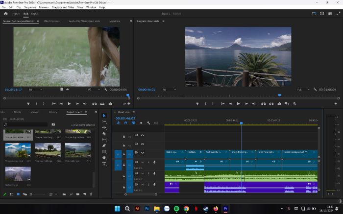
Task: Toggle V3 track output eye
Action: point(143,135)
